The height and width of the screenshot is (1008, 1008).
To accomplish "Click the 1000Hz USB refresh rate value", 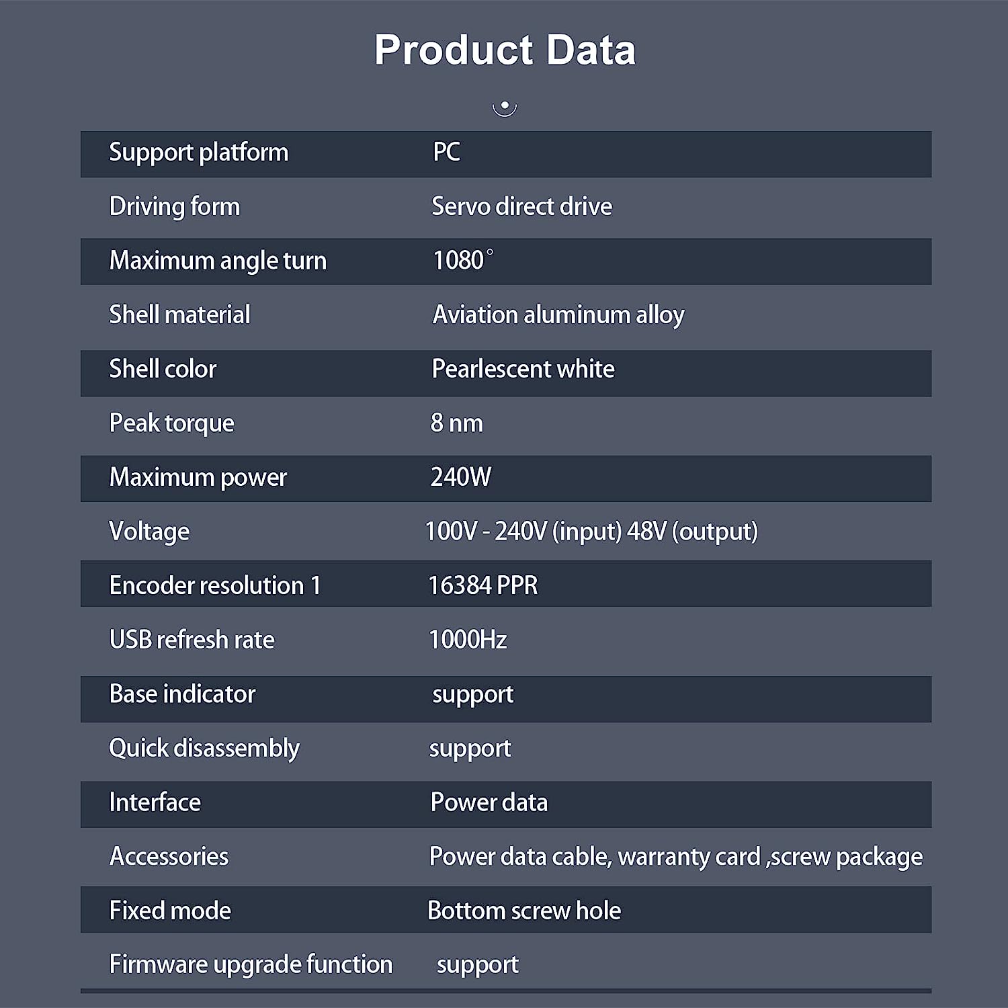I will pyautogui.click(x=468, y=640).
